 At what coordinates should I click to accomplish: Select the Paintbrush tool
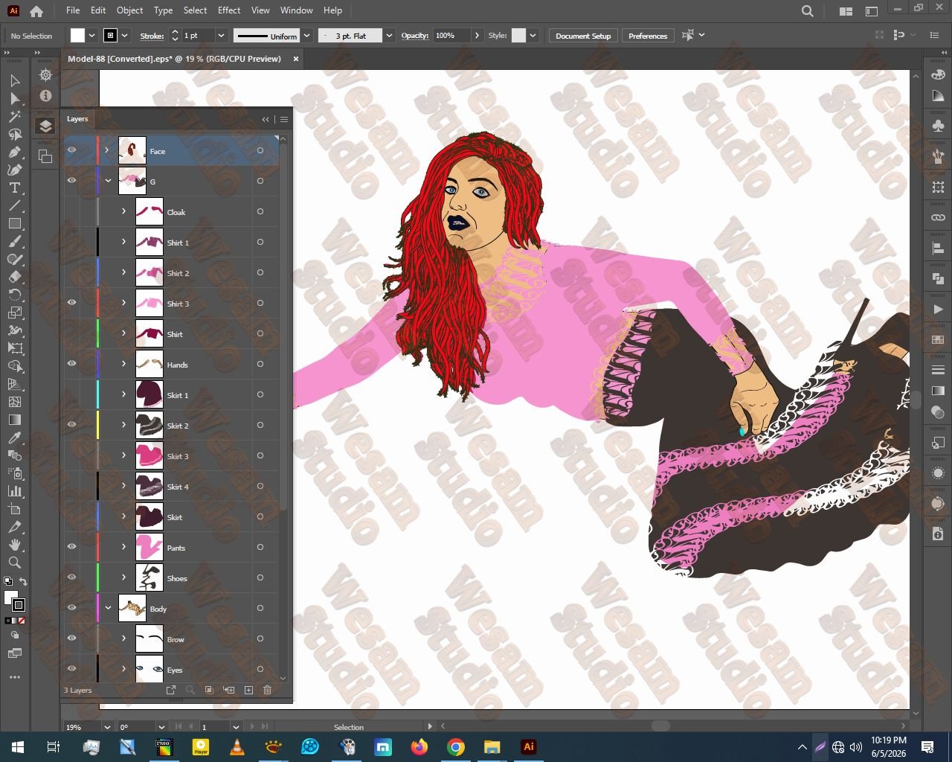(x=15, y=241)
